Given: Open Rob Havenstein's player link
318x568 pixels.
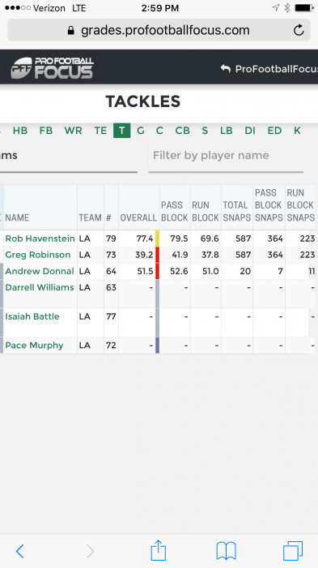Looking at the screenshot, I should click(x=40, y=239).
